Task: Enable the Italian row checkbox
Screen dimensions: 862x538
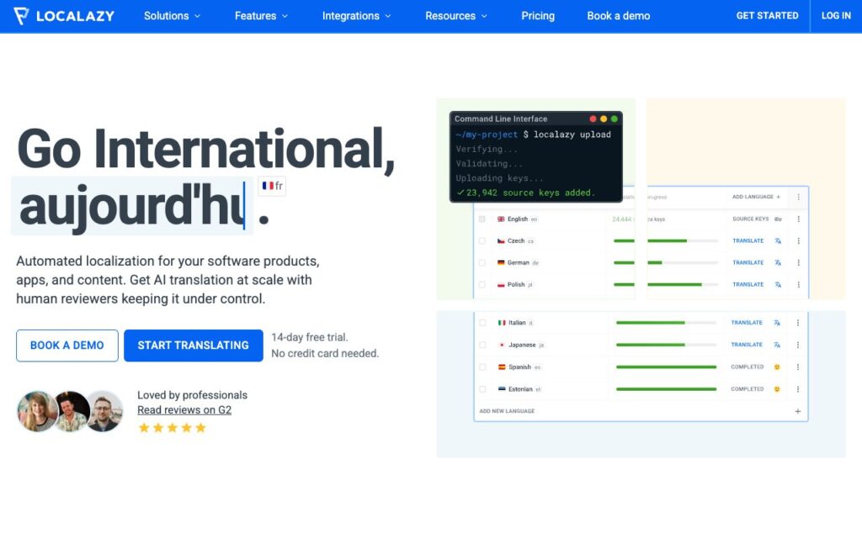Action: (482, 323)
